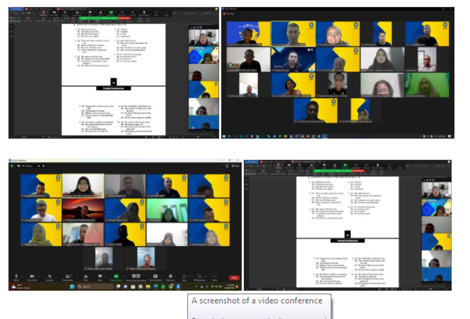470x319 pixels.
Task: Open the Participants panel beside the Polls icon
Action: tap(68, 277)
